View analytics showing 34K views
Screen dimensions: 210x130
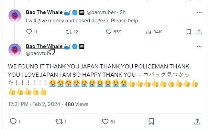[x=154, y=32]
